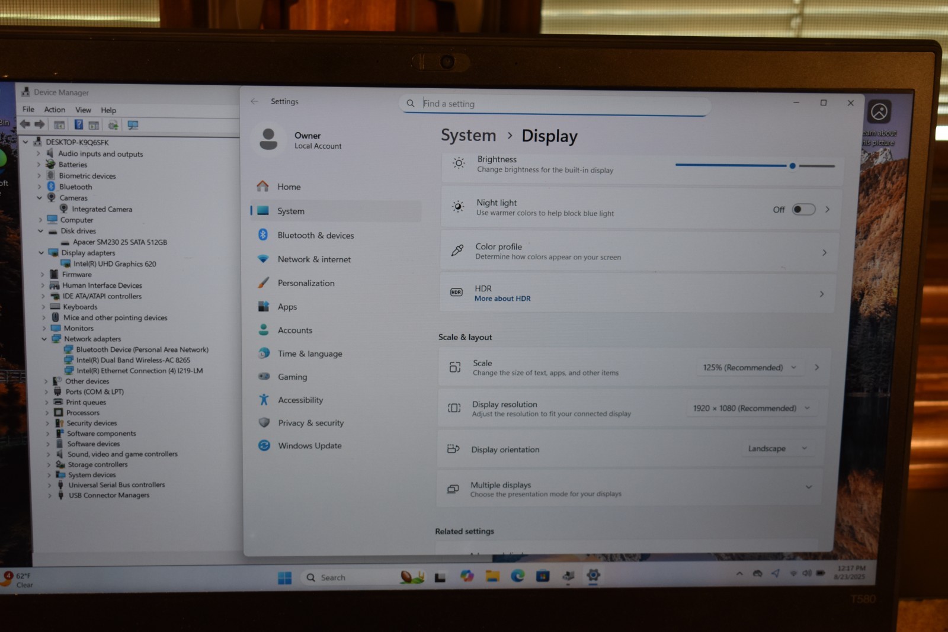Select Intel(R) UHD Graphics 620

115,264
